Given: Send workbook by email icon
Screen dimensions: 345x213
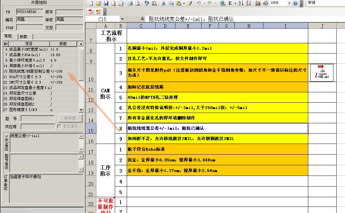Looking at the screenshot, I should click(x=121, y=3).
